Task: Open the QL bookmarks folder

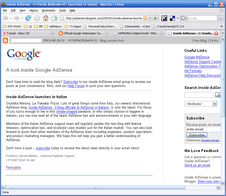Action: click(x=28, y=26)
